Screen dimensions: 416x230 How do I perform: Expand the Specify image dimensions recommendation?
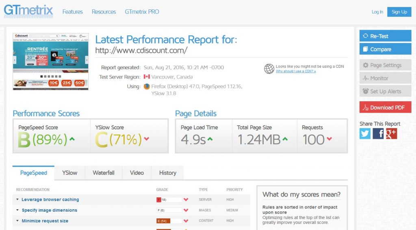pos(49,210)
